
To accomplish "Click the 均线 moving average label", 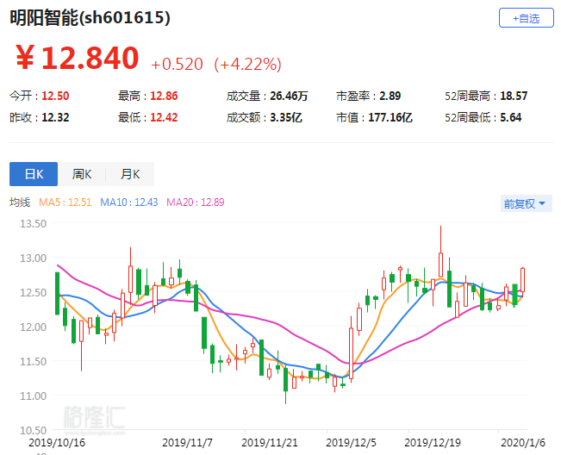I will tap(20, 203).
